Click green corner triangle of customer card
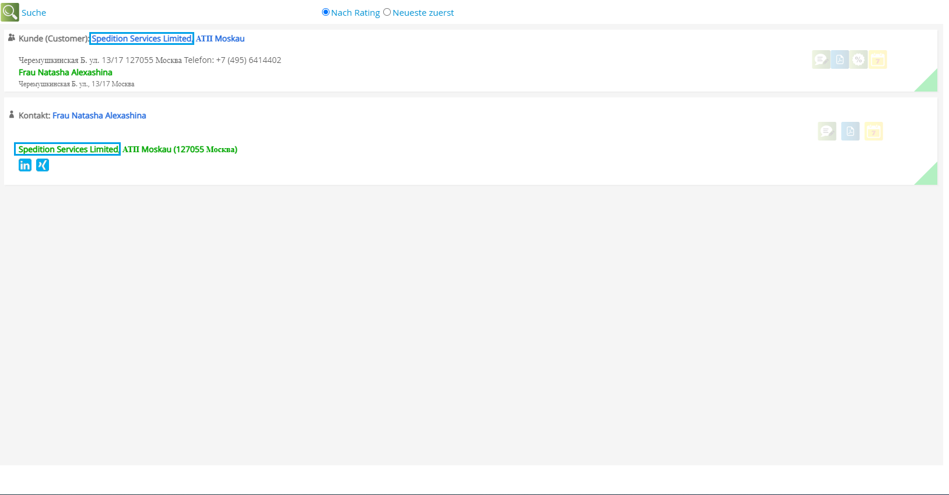This screenshot has height=495, width=949. [x=930, y=84]
